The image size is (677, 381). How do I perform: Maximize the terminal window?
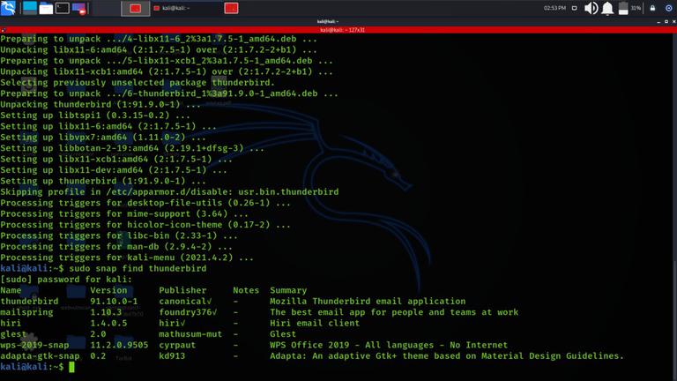666,21
